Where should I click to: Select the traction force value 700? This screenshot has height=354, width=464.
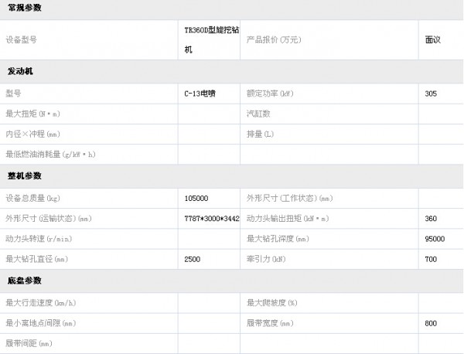pyautogui.click(x=431, y=259)
